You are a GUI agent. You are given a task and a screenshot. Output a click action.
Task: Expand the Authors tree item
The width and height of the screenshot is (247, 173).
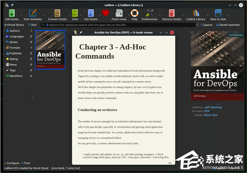point(4,31)
